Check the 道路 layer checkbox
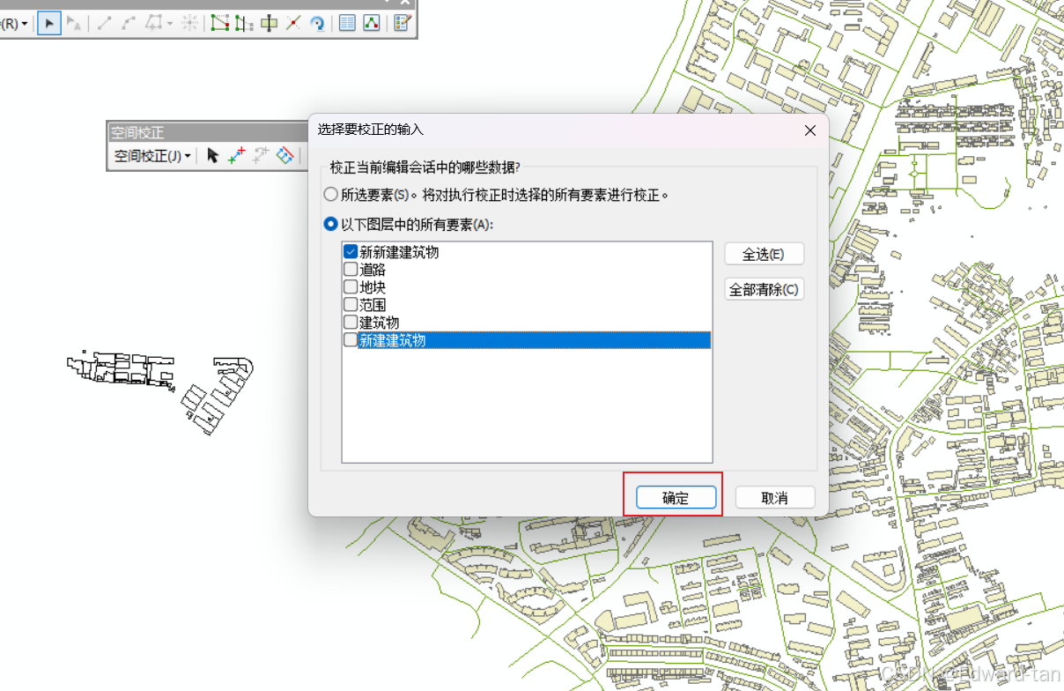This screenshot has width=1064, height=691. click(x=351, y=270)
